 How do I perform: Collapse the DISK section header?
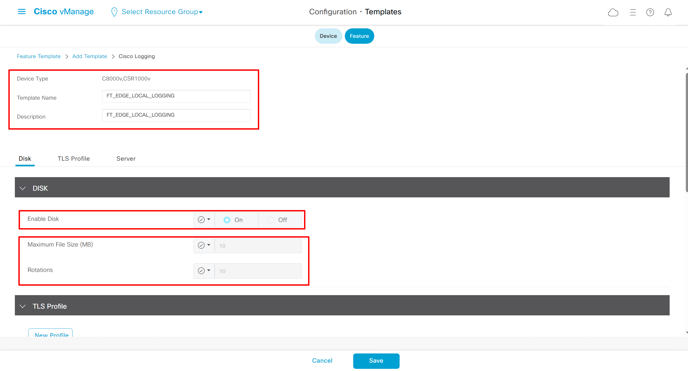pyautogui.click(x=23, y=188)
